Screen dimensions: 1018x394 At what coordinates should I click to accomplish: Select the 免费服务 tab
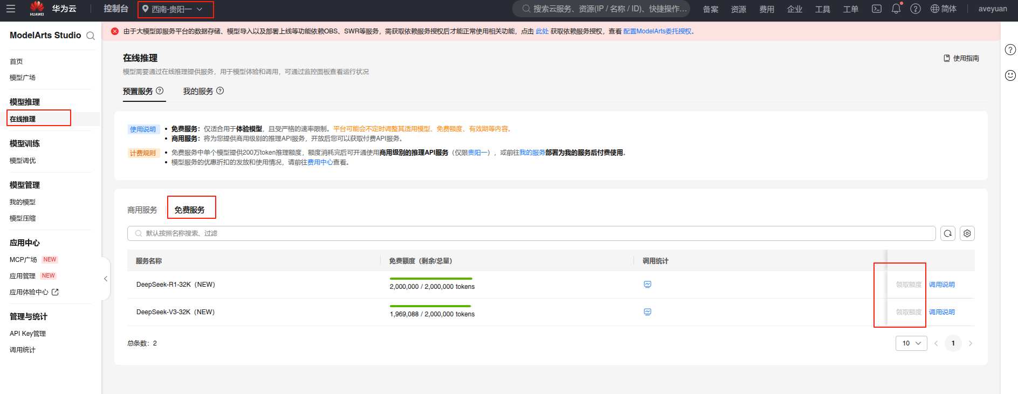pos(190,210)
